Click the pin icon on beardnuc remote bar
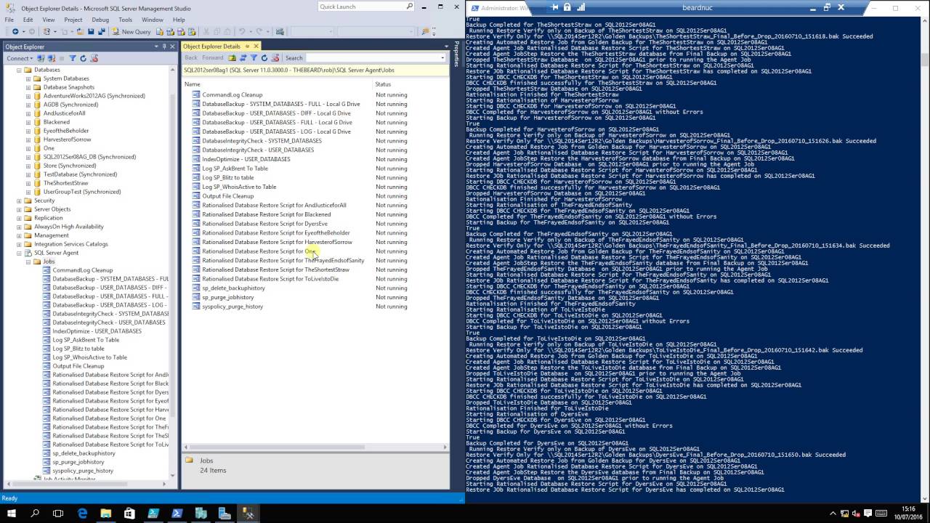This screenshot has width=930, height=523. pos(555,7)
